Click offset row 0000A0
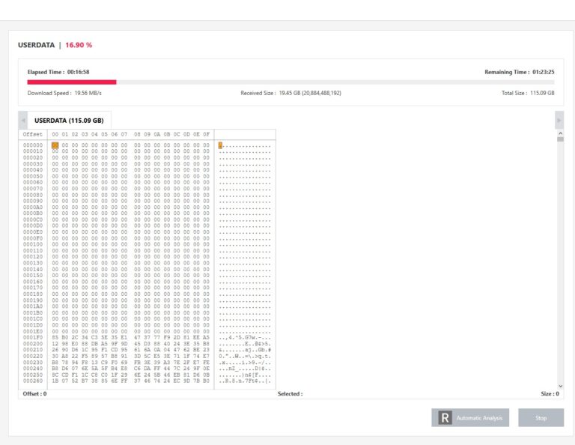 point(33,208)
